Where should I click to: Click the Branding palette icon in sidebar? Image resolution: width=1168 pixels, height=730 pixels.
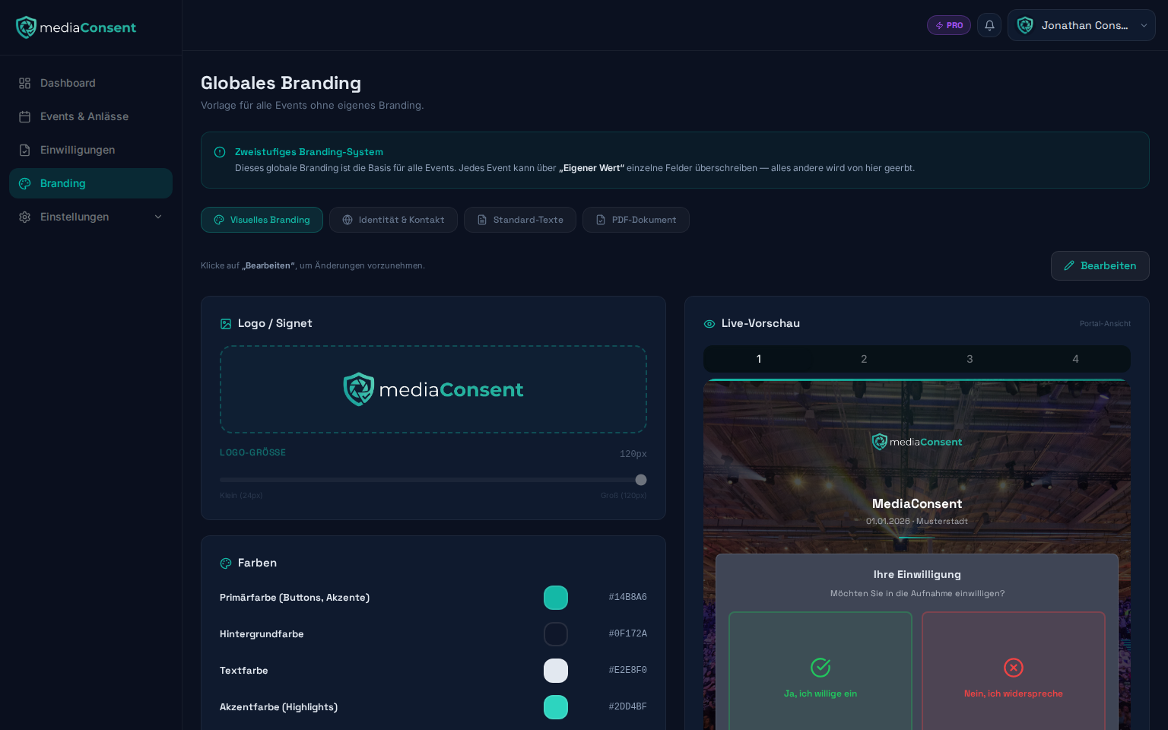(x=25, y=183)
